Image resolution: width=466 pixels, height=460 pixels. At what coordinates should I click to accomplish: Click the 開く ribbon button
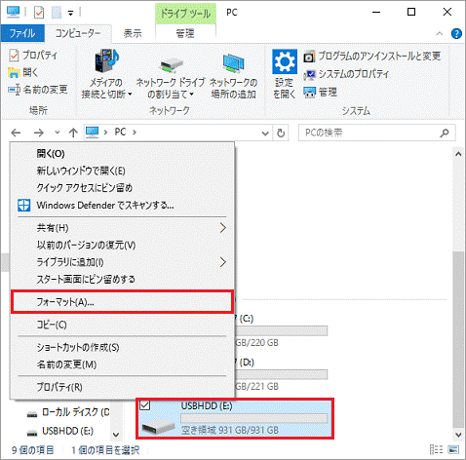click(23, 72)
